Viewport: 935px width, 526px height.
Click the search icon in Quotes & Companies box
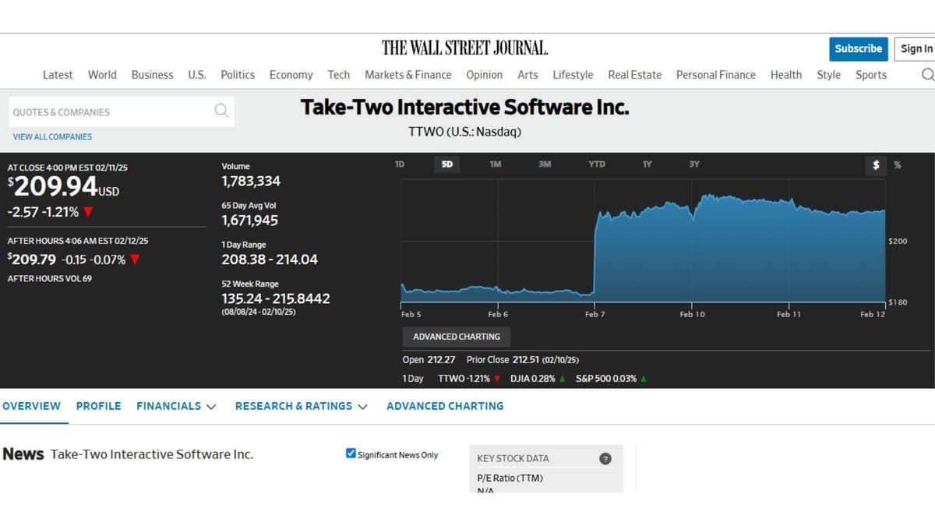pyautogui.click(x=221, y=111)
